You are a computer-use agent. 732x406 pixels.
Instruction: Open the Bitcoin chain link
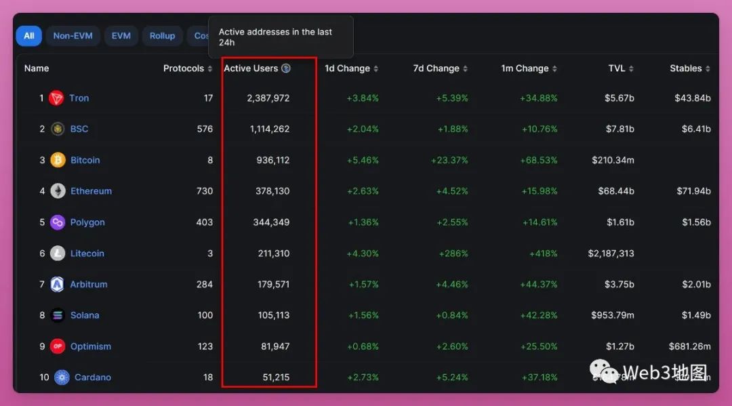[85, 160]
